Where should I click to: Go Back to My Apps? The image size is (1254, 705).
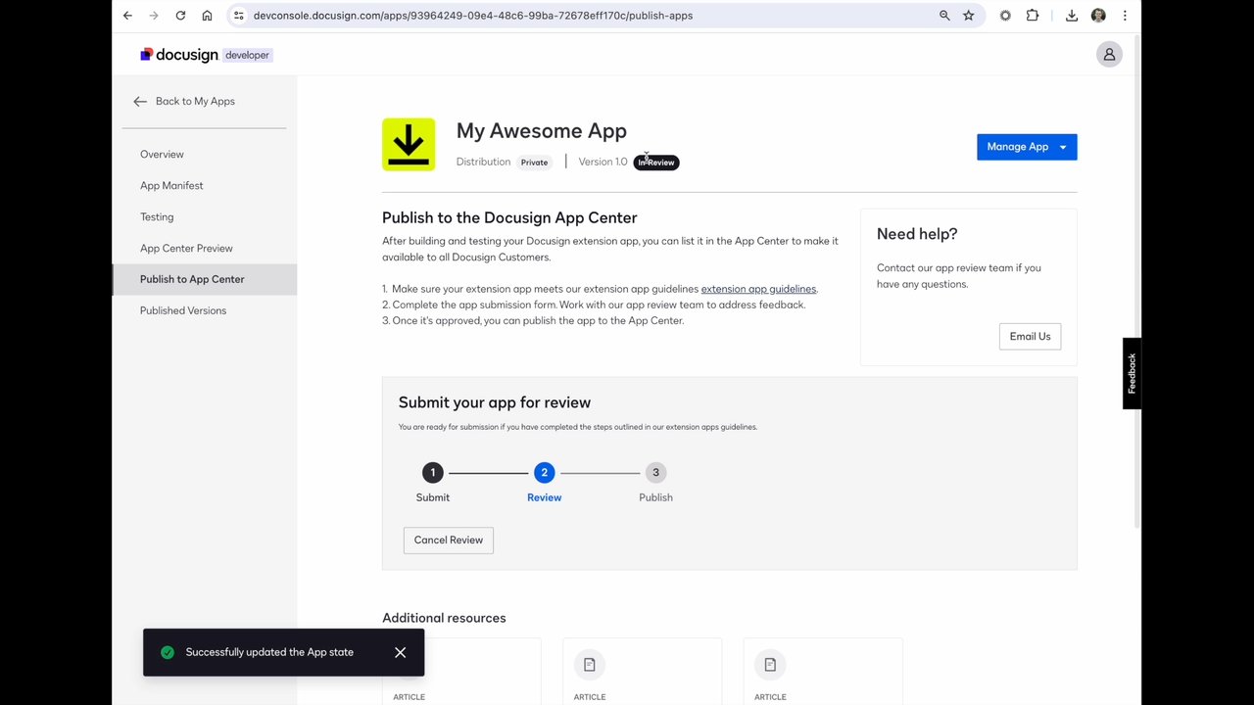pos(184,101)
